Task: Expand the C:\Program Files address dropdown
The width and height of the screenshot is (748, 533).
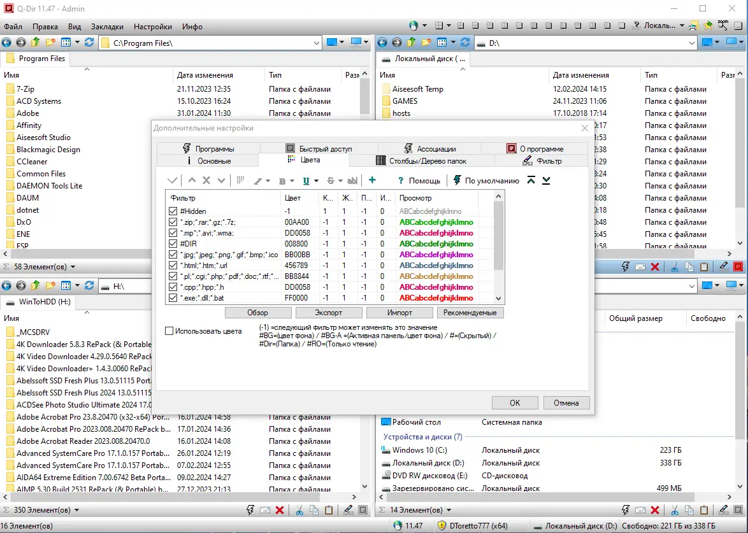Action: coord(317,43)
